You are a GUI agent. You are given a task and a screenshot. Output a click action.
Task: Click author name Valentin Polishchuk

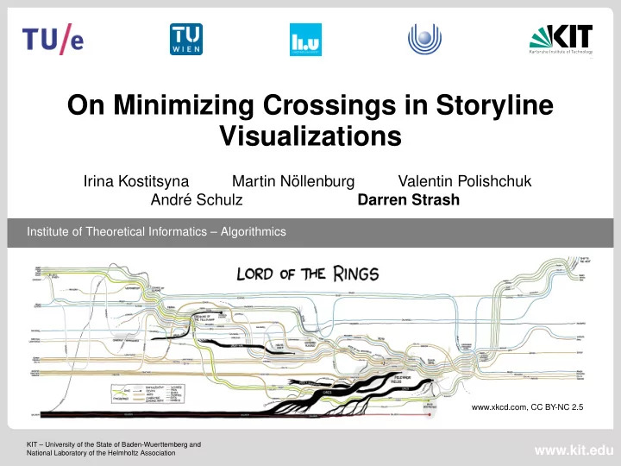pyautogui.click(x=465, y=181)
